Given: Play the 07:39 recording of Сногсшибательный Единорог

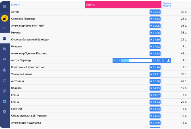Looking at the screenshot, I should coord(155,40).
